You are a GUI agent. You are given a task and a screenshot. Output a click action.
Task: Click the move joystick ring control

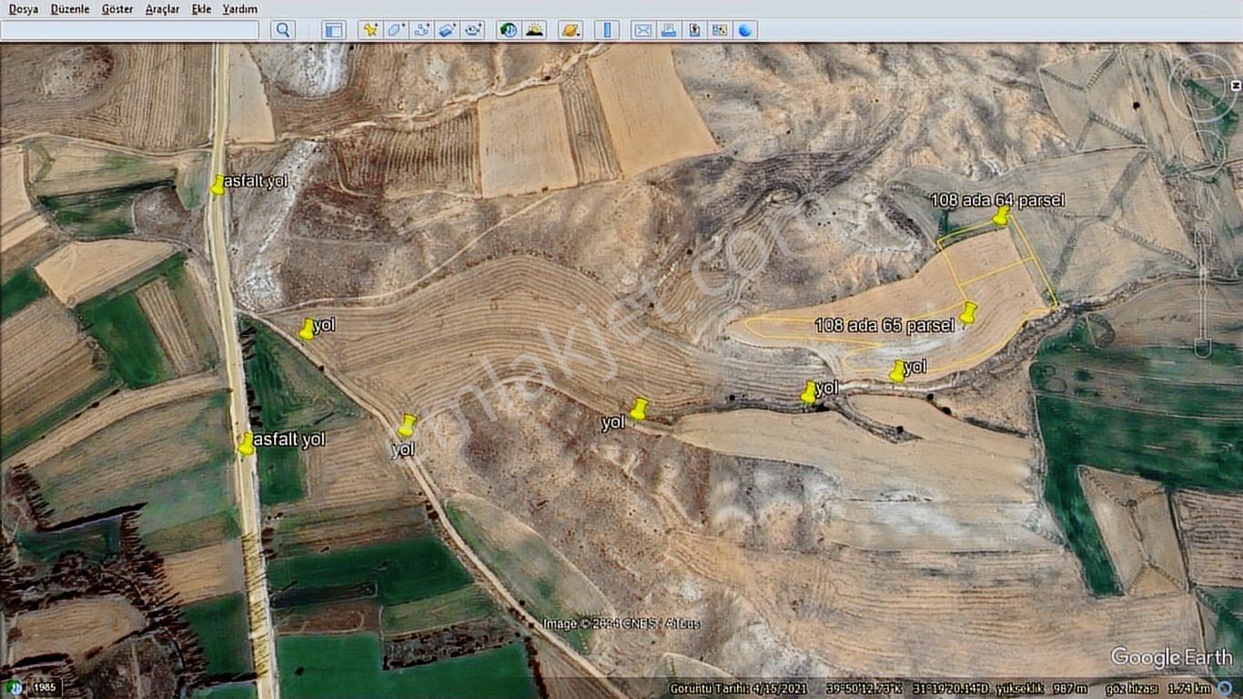[x=1201, y=152]
